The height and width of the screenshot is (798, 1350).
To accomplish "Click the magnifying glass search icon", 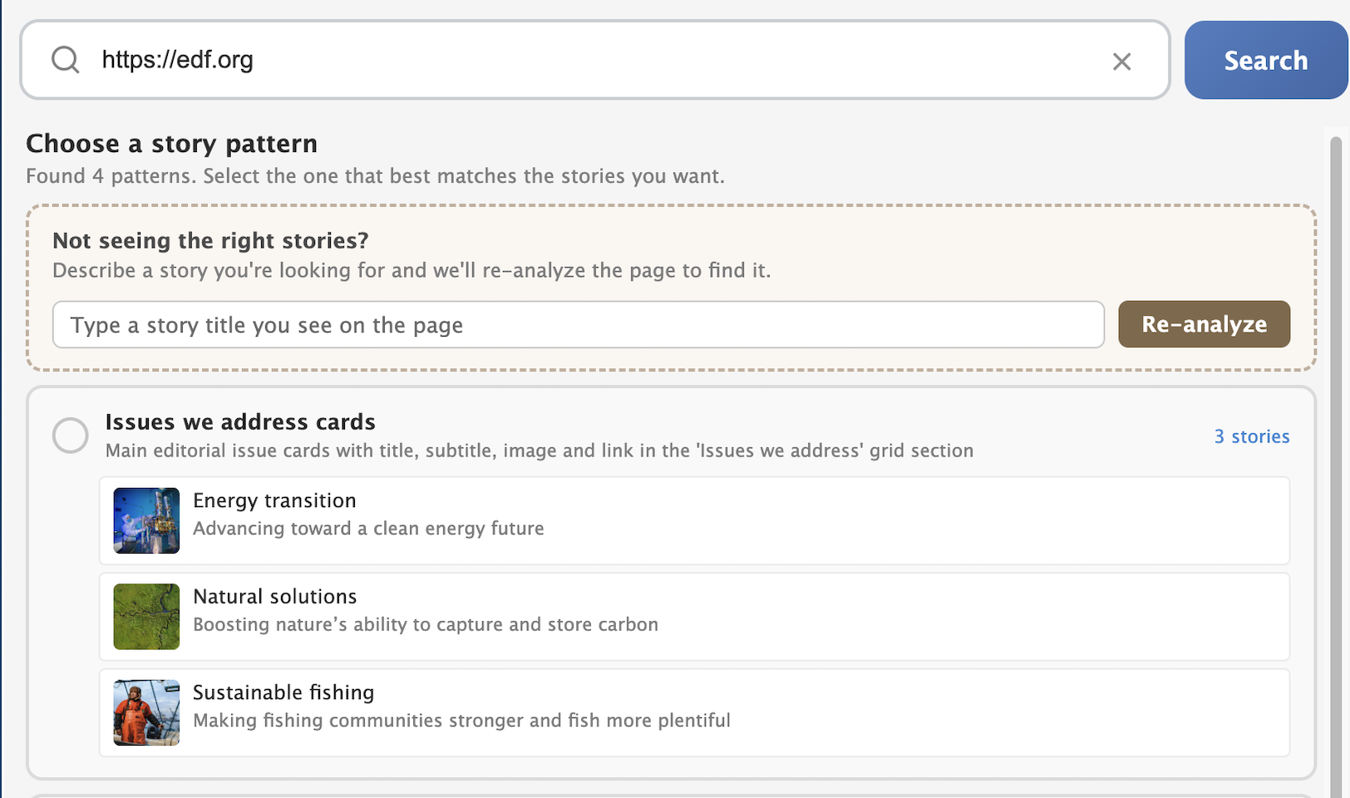I will (66, 60).
